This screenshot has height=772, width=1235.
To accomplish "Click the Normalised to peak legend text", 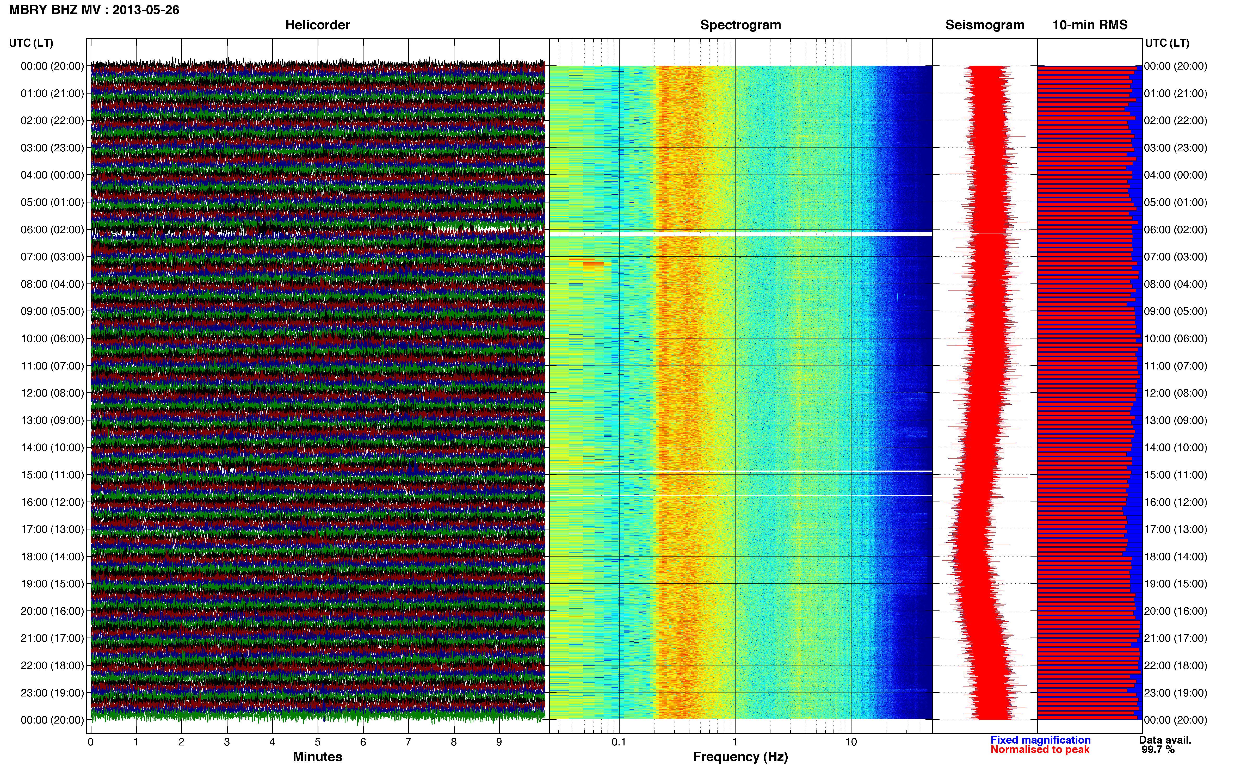I will pos(1040,750).
